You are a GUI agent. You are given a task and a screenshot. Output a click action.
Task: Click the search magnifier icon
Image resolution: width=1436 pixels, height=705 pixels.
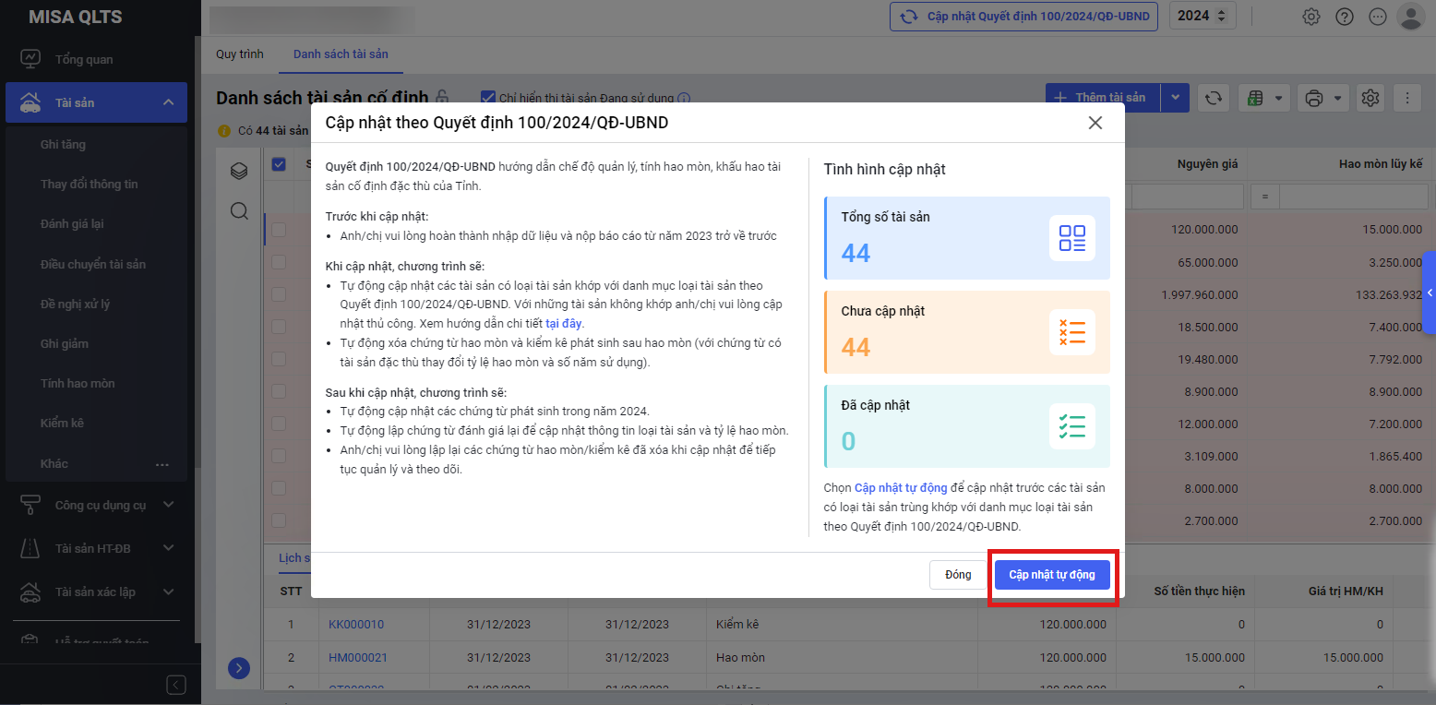[239, 211]
